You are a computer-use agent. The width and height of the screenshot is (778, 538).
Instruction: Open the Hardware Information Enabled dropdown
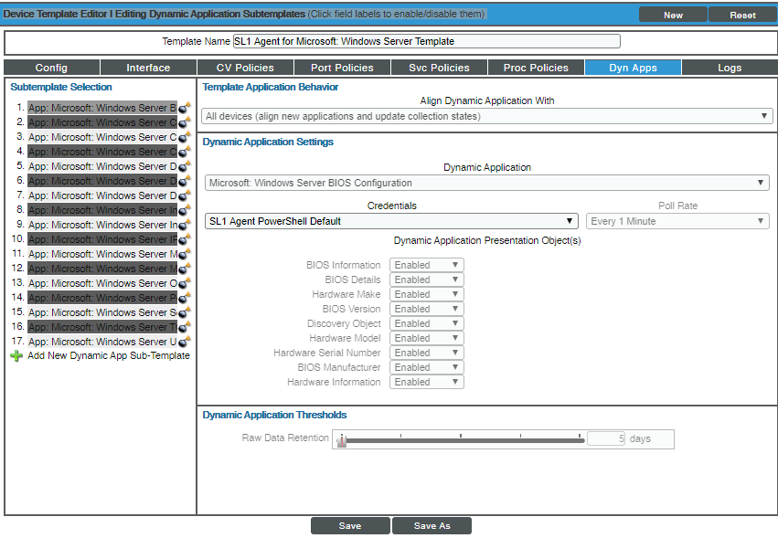(427, 383)
